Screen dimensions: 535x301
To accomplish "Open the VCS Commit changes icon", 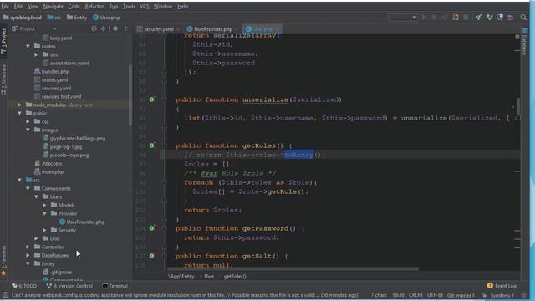I will (x=489, y=17).
